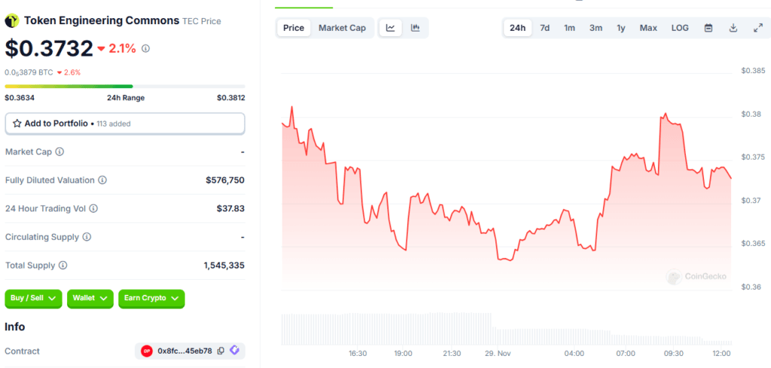Viewport: 771px width, 368px height.
Task: Click the $0.3732 current price
Action: coord(49,49)
